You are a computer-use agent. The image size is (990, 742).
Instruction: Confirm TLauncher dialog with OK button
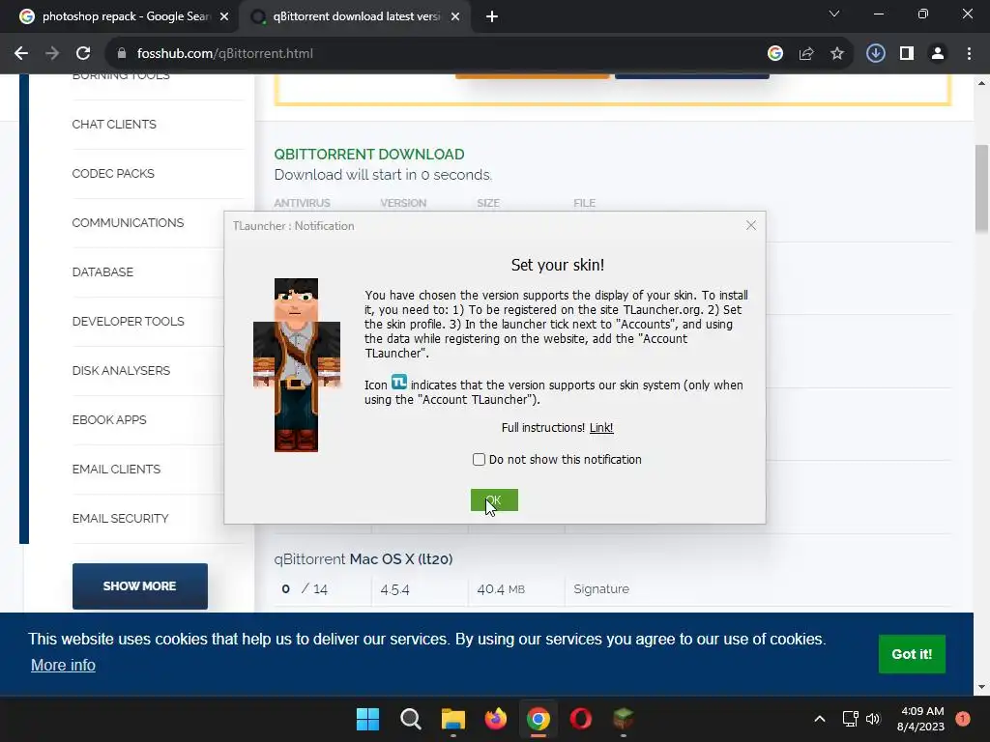494,500
